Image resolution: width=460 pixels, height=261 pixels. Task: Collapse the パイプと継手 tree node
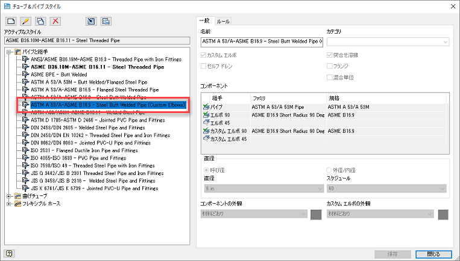(x=9, y=52)
